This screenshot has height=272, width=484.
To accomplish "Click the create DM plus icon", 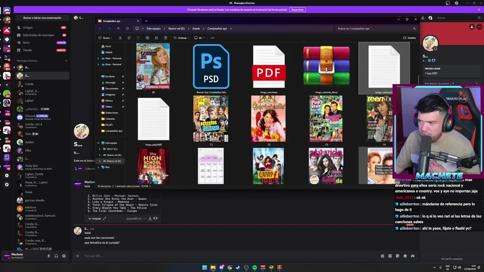I will [66, 60].
